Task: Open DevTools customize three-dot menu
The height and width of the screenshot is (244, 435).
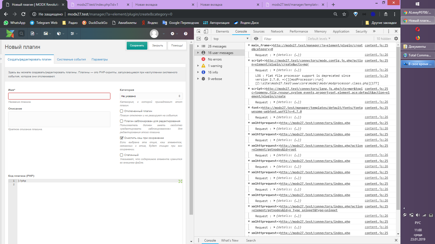Action: point(389,31)
